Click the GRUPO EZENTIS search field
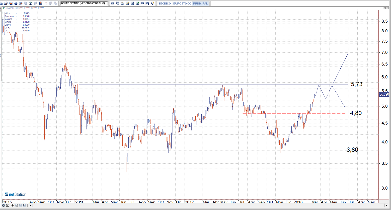 coord(84,3)
